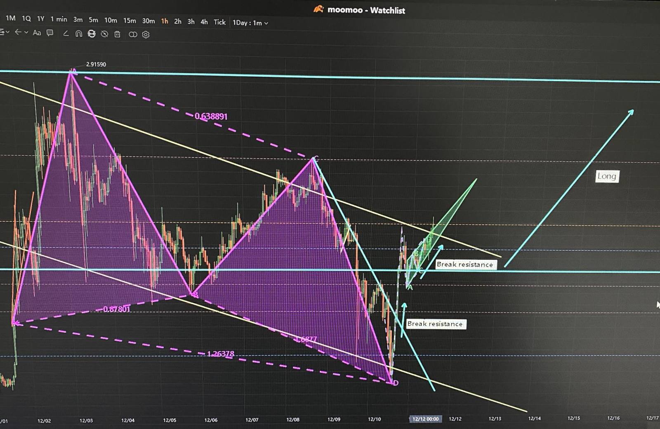
Task: Click the 1.26378 ratio label
Action: [221, 354]
